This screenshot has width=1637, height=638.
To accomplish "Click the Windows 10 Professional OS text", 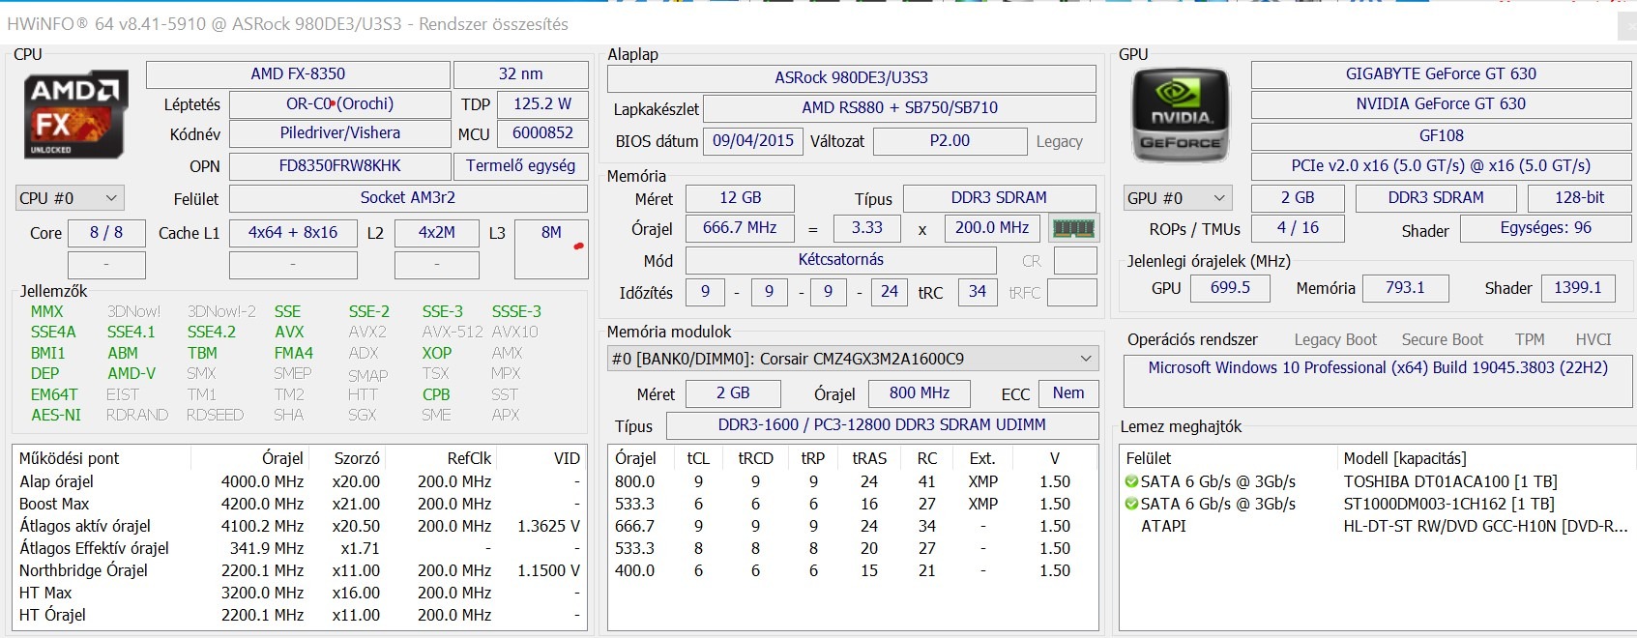I will 1378,368.
